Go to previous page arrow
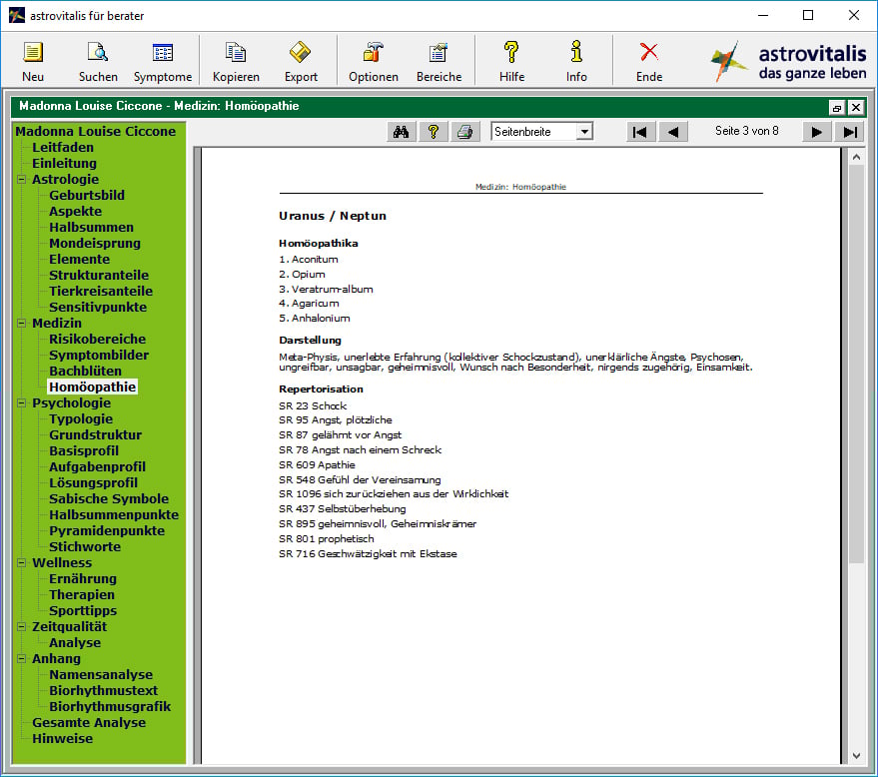The width and height of the screenshot is (878, 777). 673,132
